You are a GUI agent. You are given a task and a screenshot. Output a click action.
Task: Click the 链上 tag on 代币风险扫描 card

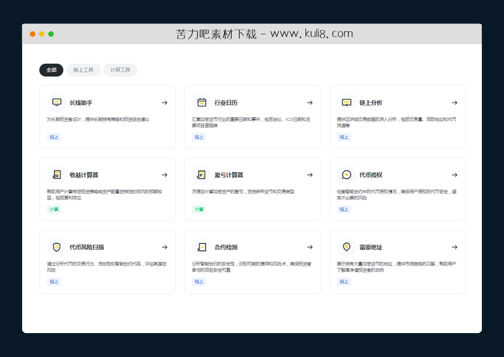coord(53,281)
